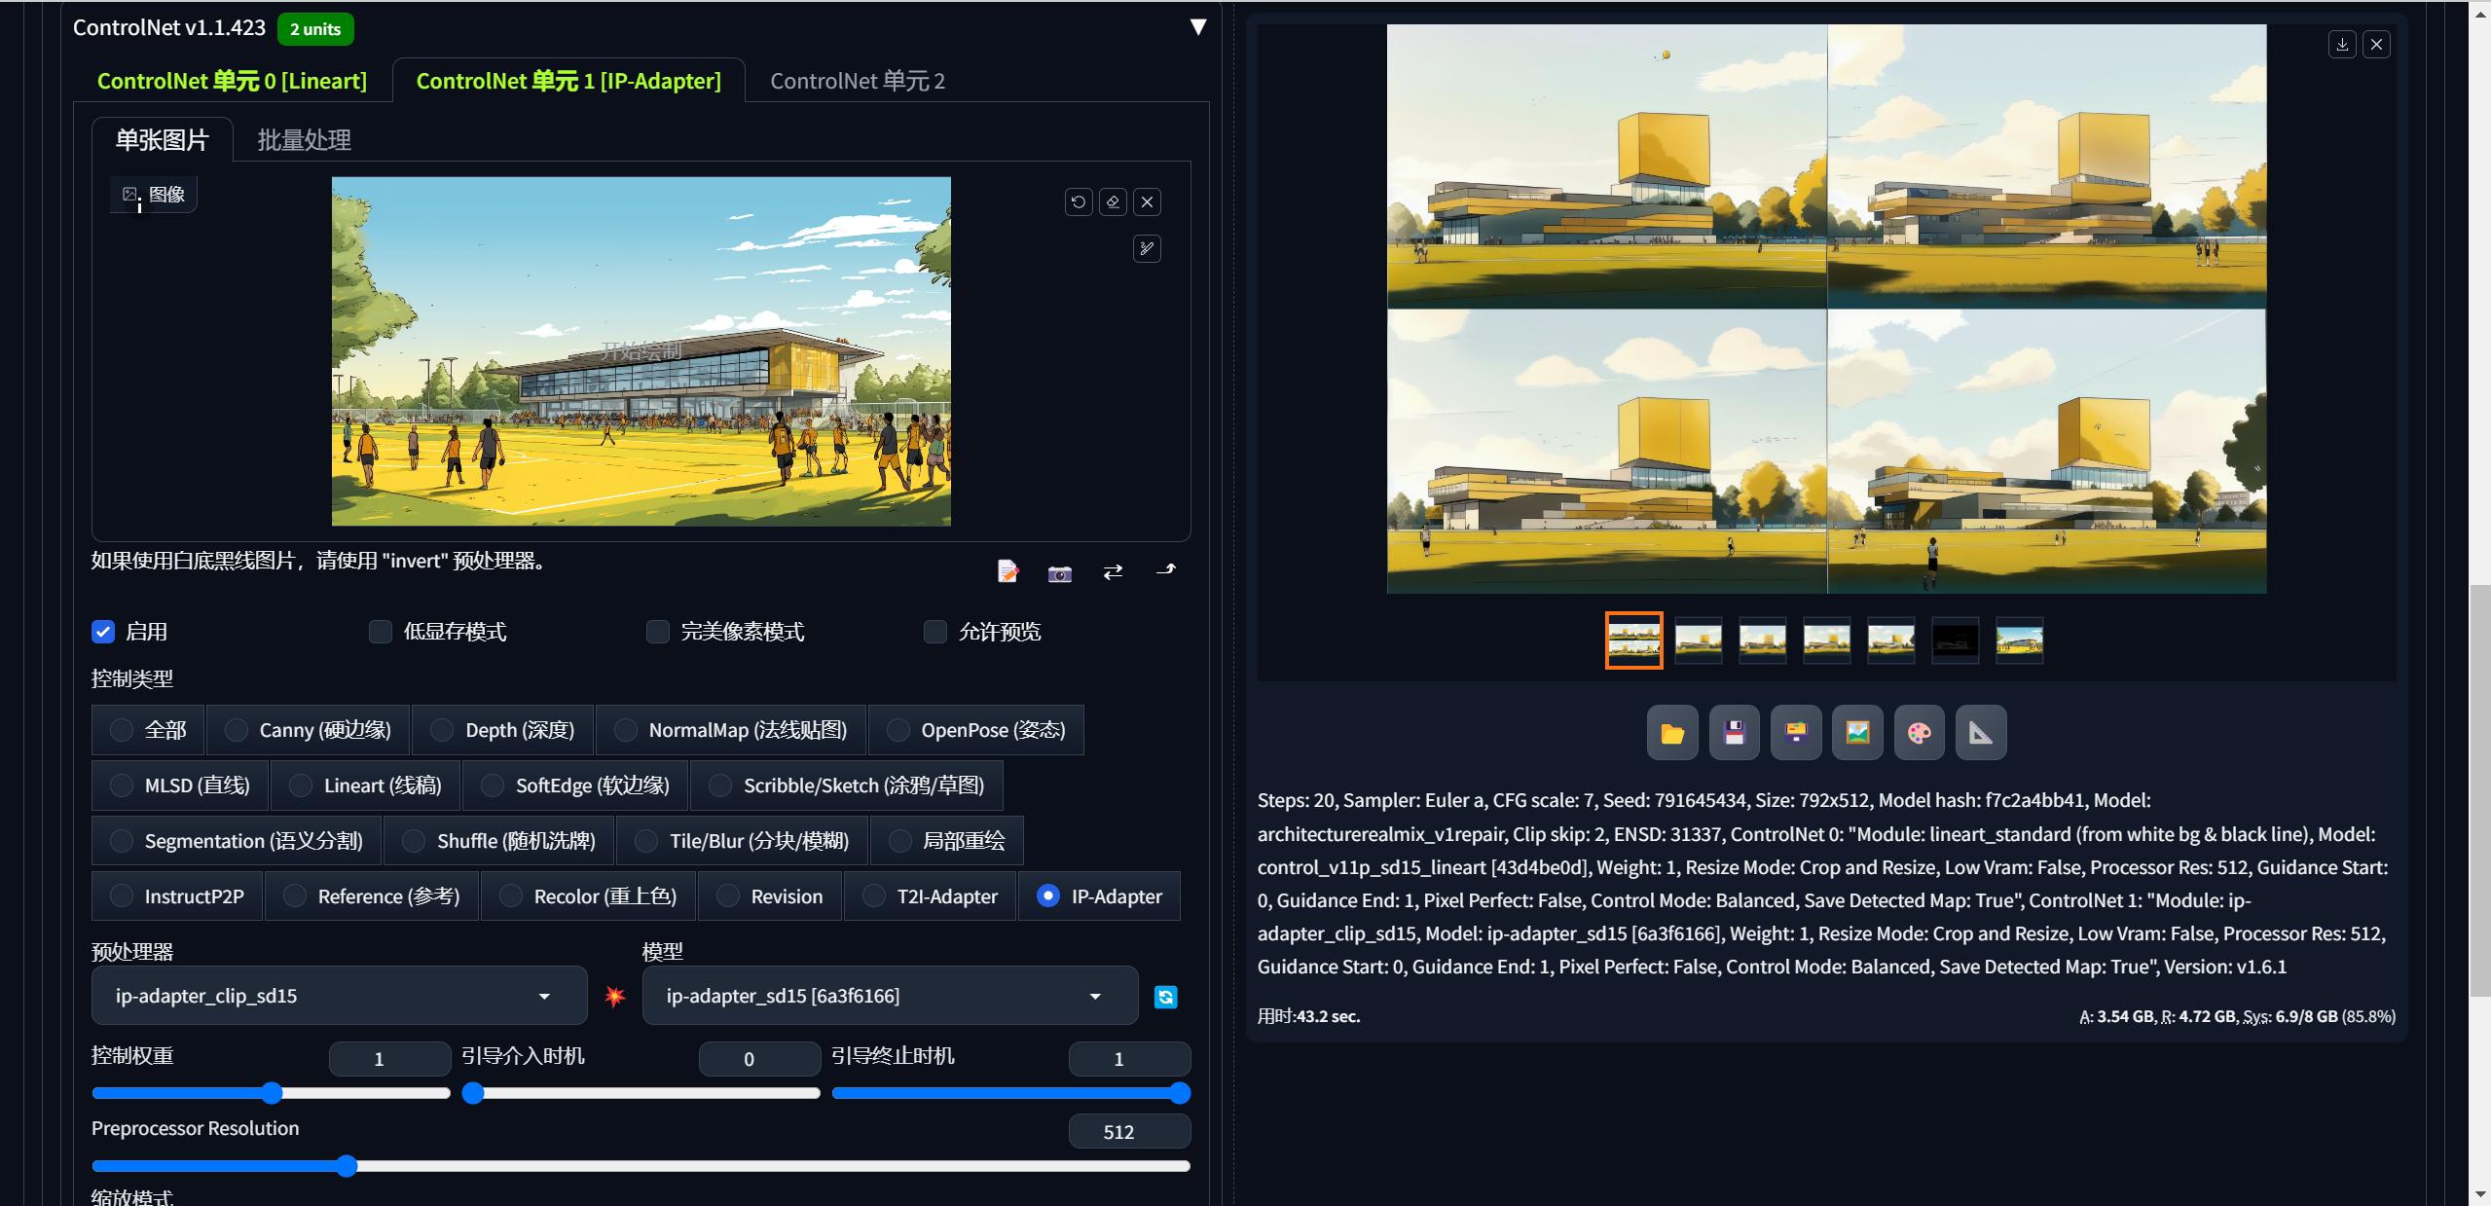Refresh the ControlNet model list
This screenshot has height=1206, width=2491.
(x=1165, y=997)
